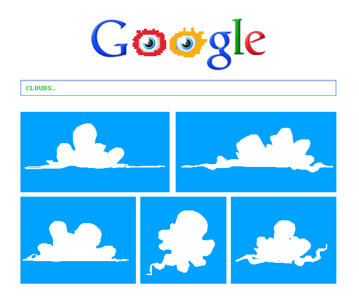
Task: Click the search box containing CLOUDS.
Action: coord(178,88)
